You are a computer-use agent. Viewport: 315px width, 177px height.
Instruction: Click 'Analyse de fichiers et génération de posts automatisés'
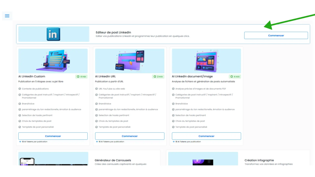click(203, 81)
